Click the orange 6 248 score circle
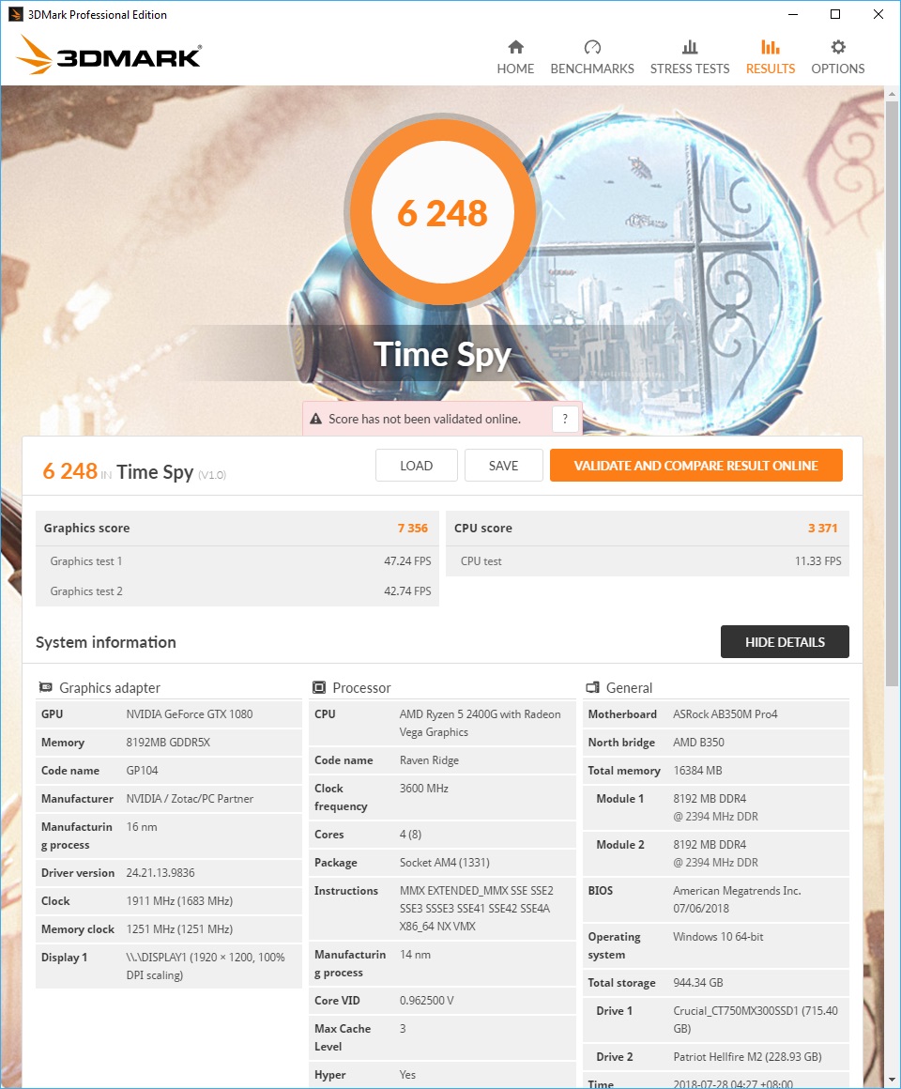The width and height of the screenshot is (901, 1089). click(x=443, y=212)
